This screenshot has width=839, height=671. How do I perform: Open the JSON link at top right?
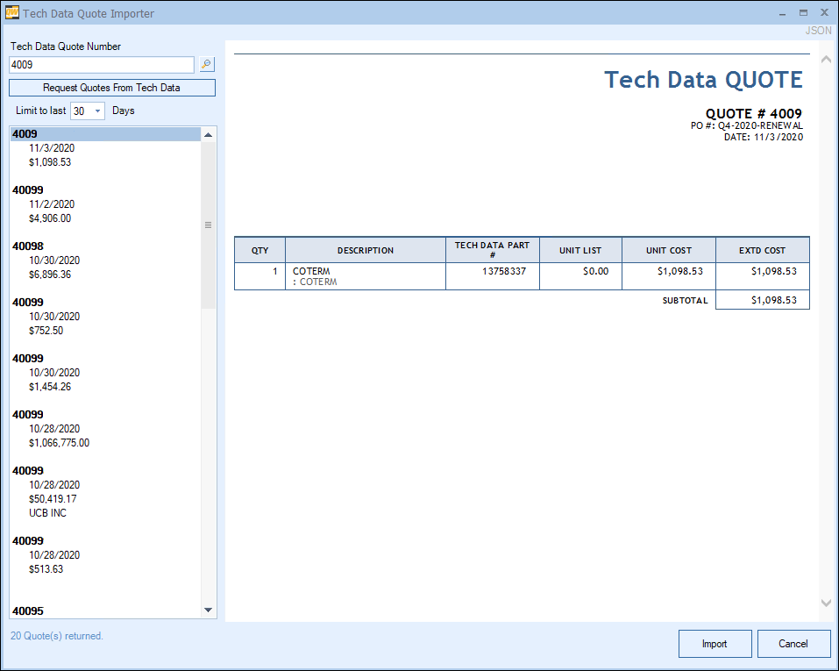pos(818,31)
